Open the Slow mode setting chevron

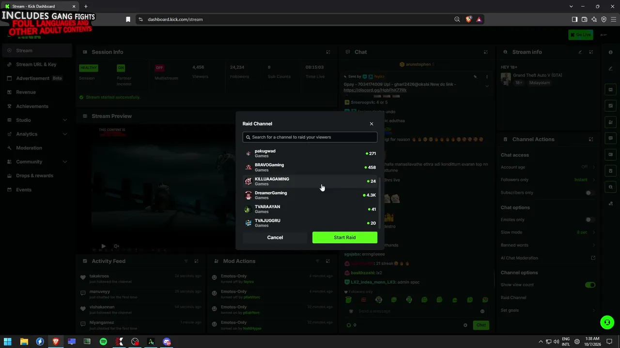click(594, 232)
